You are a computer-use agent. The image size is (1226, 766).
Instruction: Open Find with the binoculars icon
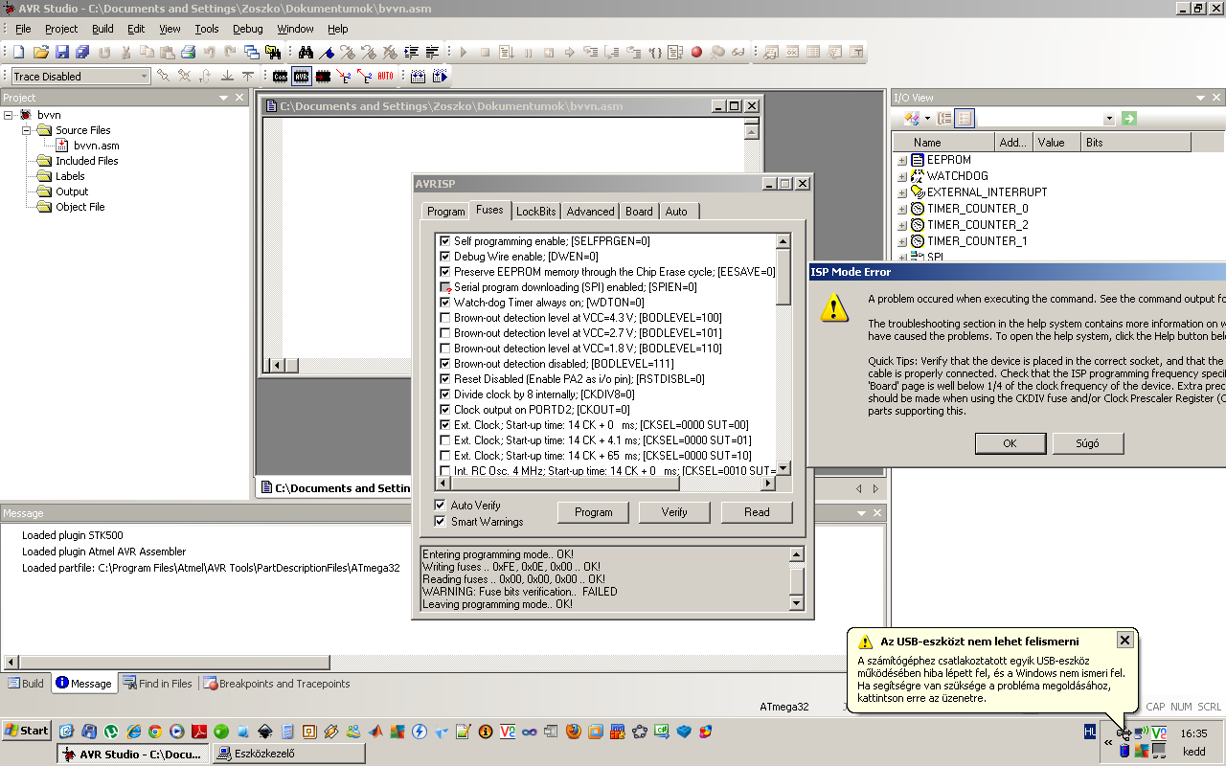pyautogui.click(x=306, y=52)
